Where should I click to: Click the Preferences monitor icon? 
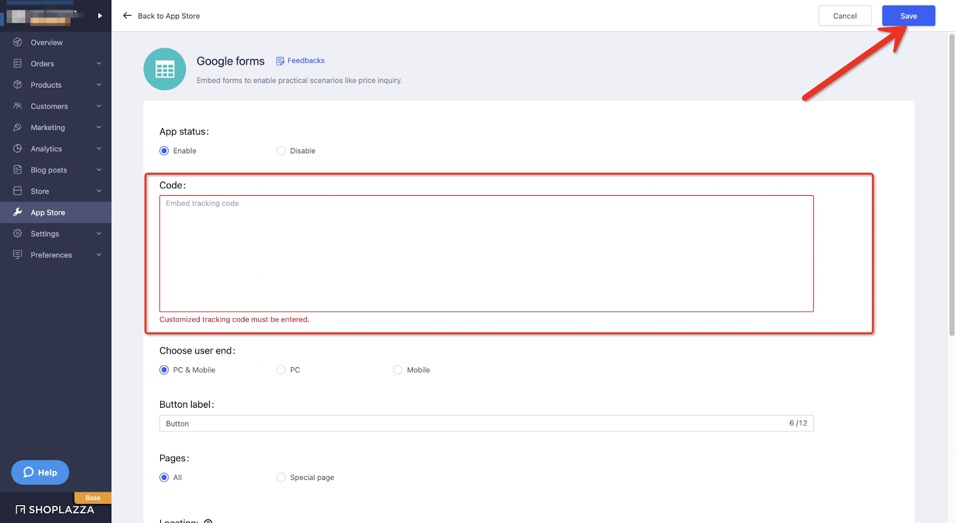(x=17, y=255)
